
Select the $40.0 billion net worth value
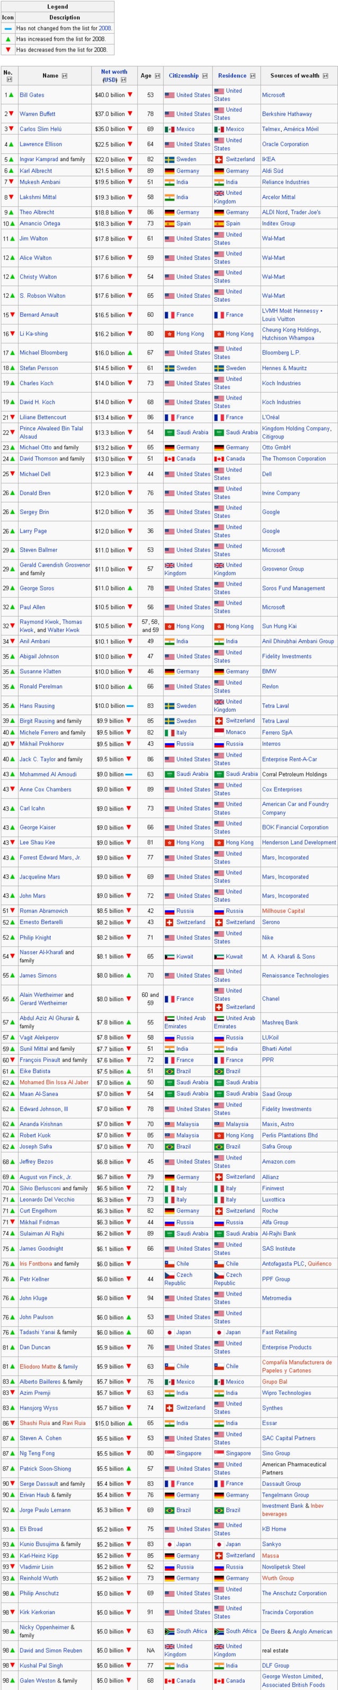pyautogui.click(x=110, y=95)
